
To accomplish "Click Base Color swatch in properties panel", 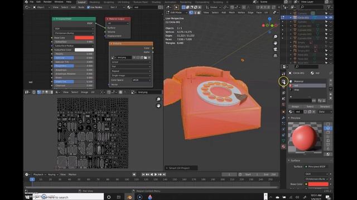I will 319,184.
